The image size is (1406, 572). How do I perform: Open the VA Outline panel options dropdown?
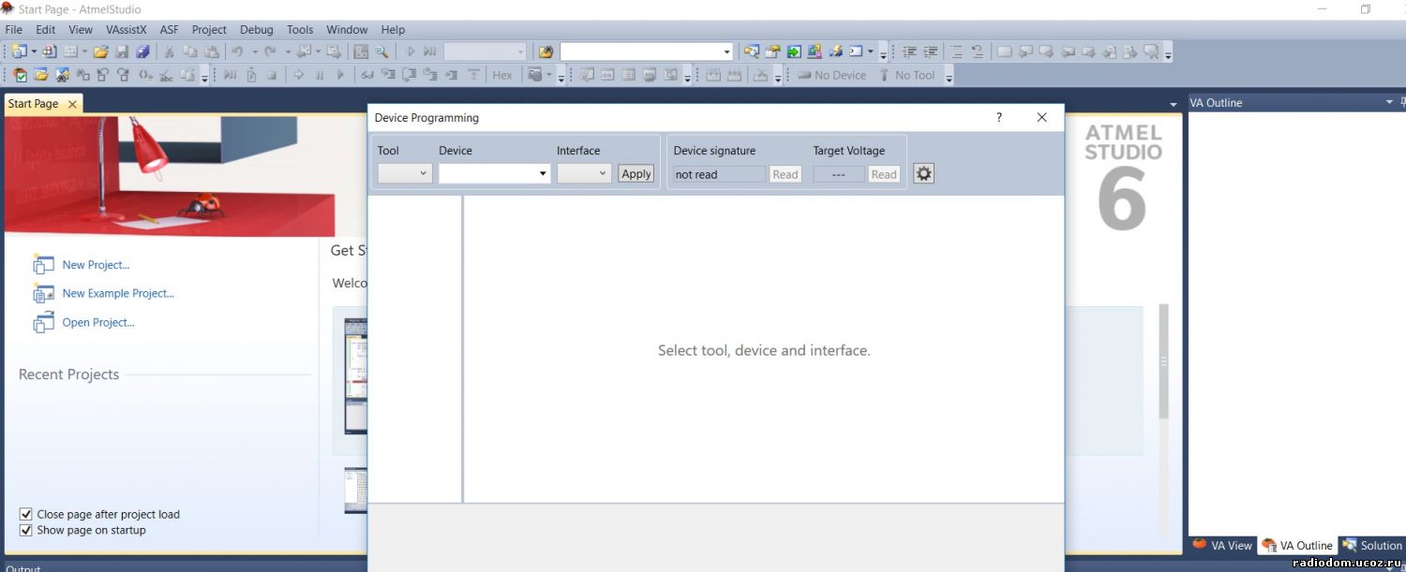[1389, 101]
